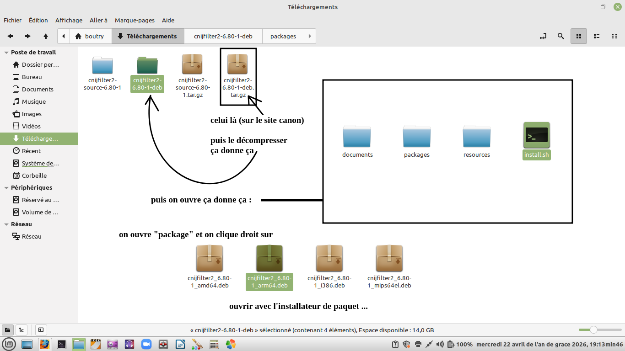Image resolution: width=625 pixels, height=351 pixels.
Task: Toggle the location entry path button
Action: [543, 36]
